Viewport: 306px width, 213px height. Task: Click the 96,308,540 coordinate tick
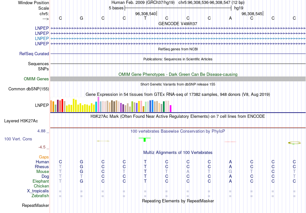click(x=146, y=14)
